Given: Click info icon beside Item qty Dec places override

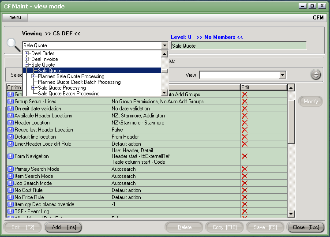Looking at the screenshot, I should (x=10, y=204).
